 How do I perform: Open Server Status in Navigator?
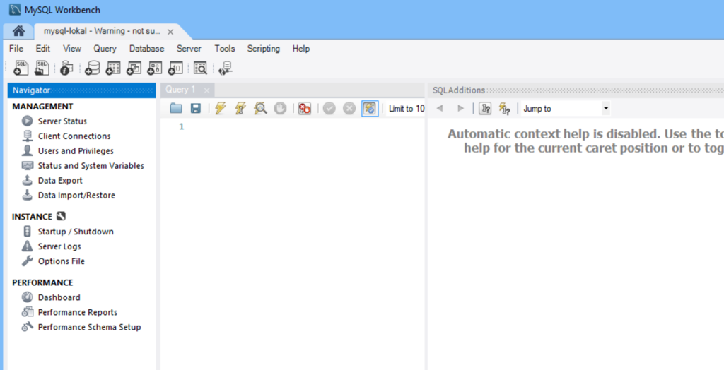(62, 121)
